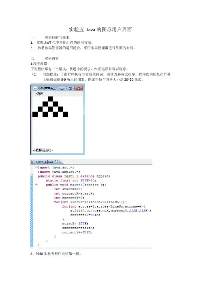201x285 pixels.
Task: Click the Java file icon on editor tab
Action: (x=32, y=162)
